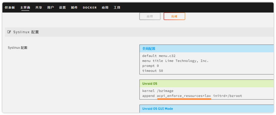Viewport: 276px width, 115px height.
Task: Click the 完成 done button
Action: coord(174,16)
